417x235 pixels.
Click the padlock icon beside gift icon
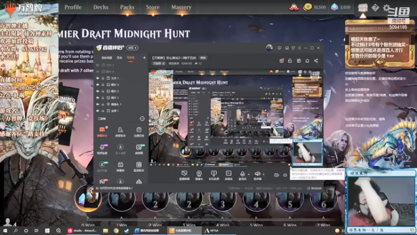tap(290, 61)
